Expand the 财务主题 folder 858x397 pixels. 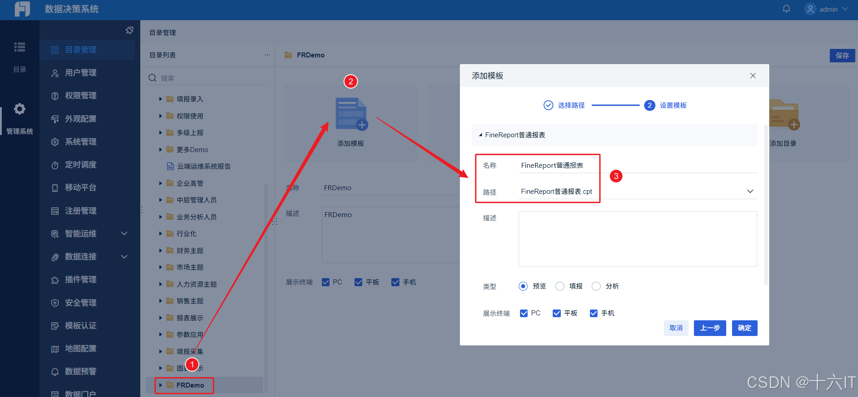[160, 250]
